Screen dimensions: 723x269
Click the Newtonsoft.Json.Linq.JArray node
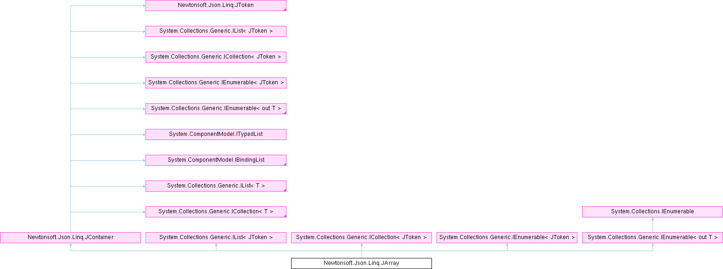pos(361,263)
